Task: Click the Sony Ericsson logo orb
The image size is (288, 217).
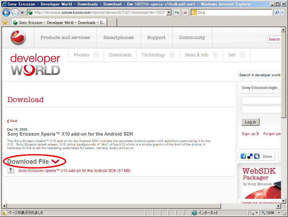Action: point(18,37)
